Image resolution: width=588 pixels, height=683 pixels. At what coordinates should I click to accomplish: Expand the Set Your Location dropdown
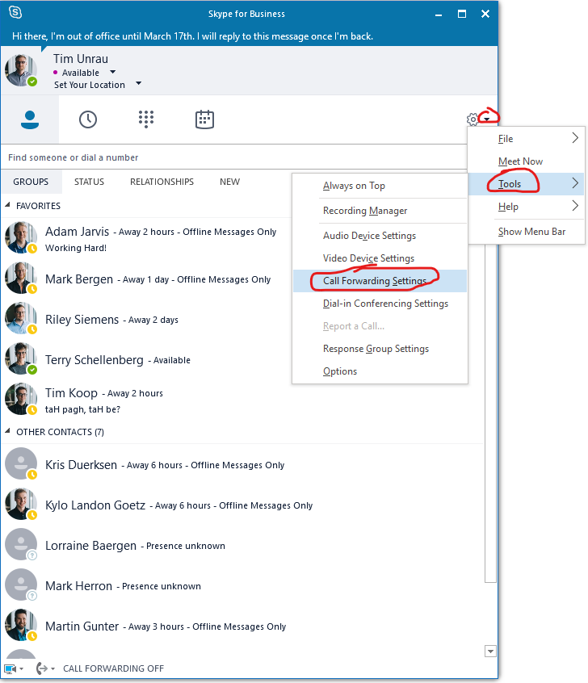[138, 84]
